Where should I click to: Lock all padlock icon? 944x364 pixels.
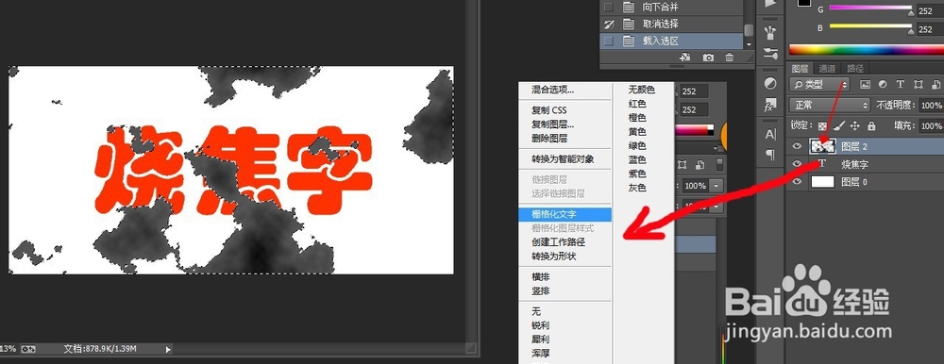(x=871, y=125)
